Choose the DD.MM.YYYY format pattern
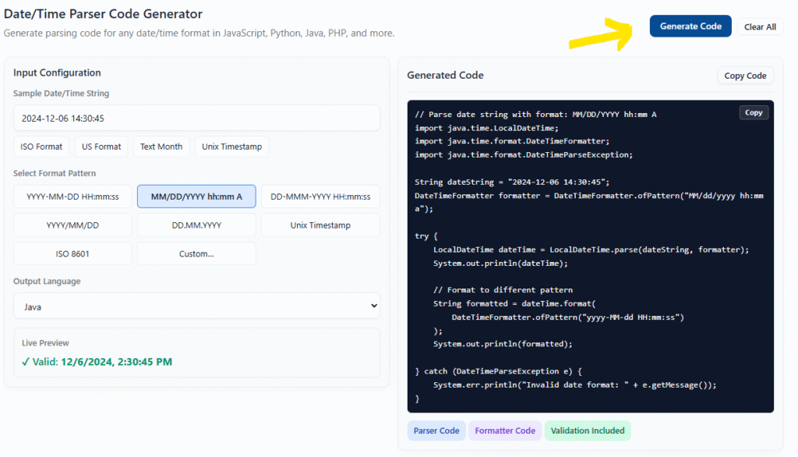798x457 pixels. pos(196,225)
